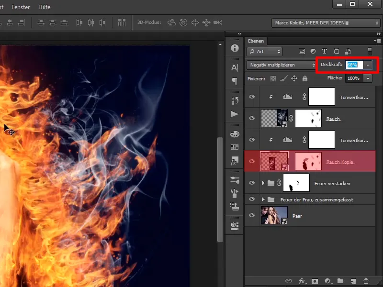383x287 pixels.
Task: Click 3D-Modus zoom camera icon
Action: [x=218, y=22]
